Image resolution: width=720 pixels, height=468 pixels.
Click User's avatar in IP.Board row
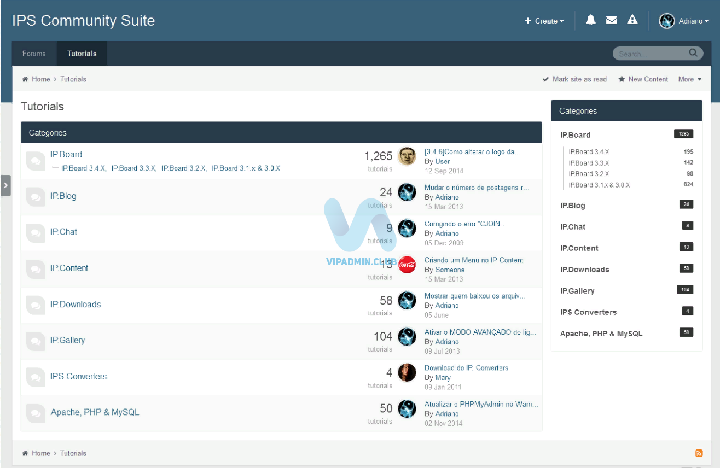tap(407, 156)
